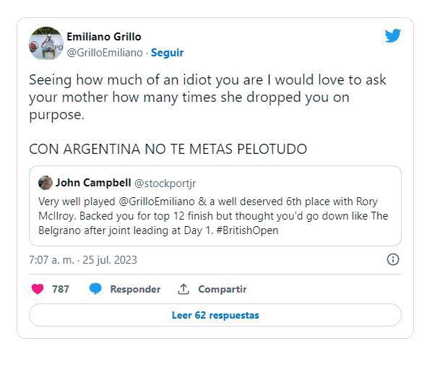448x367 pixels.
Task: Click the Twitter bird logo
Action: pos(392,36)
